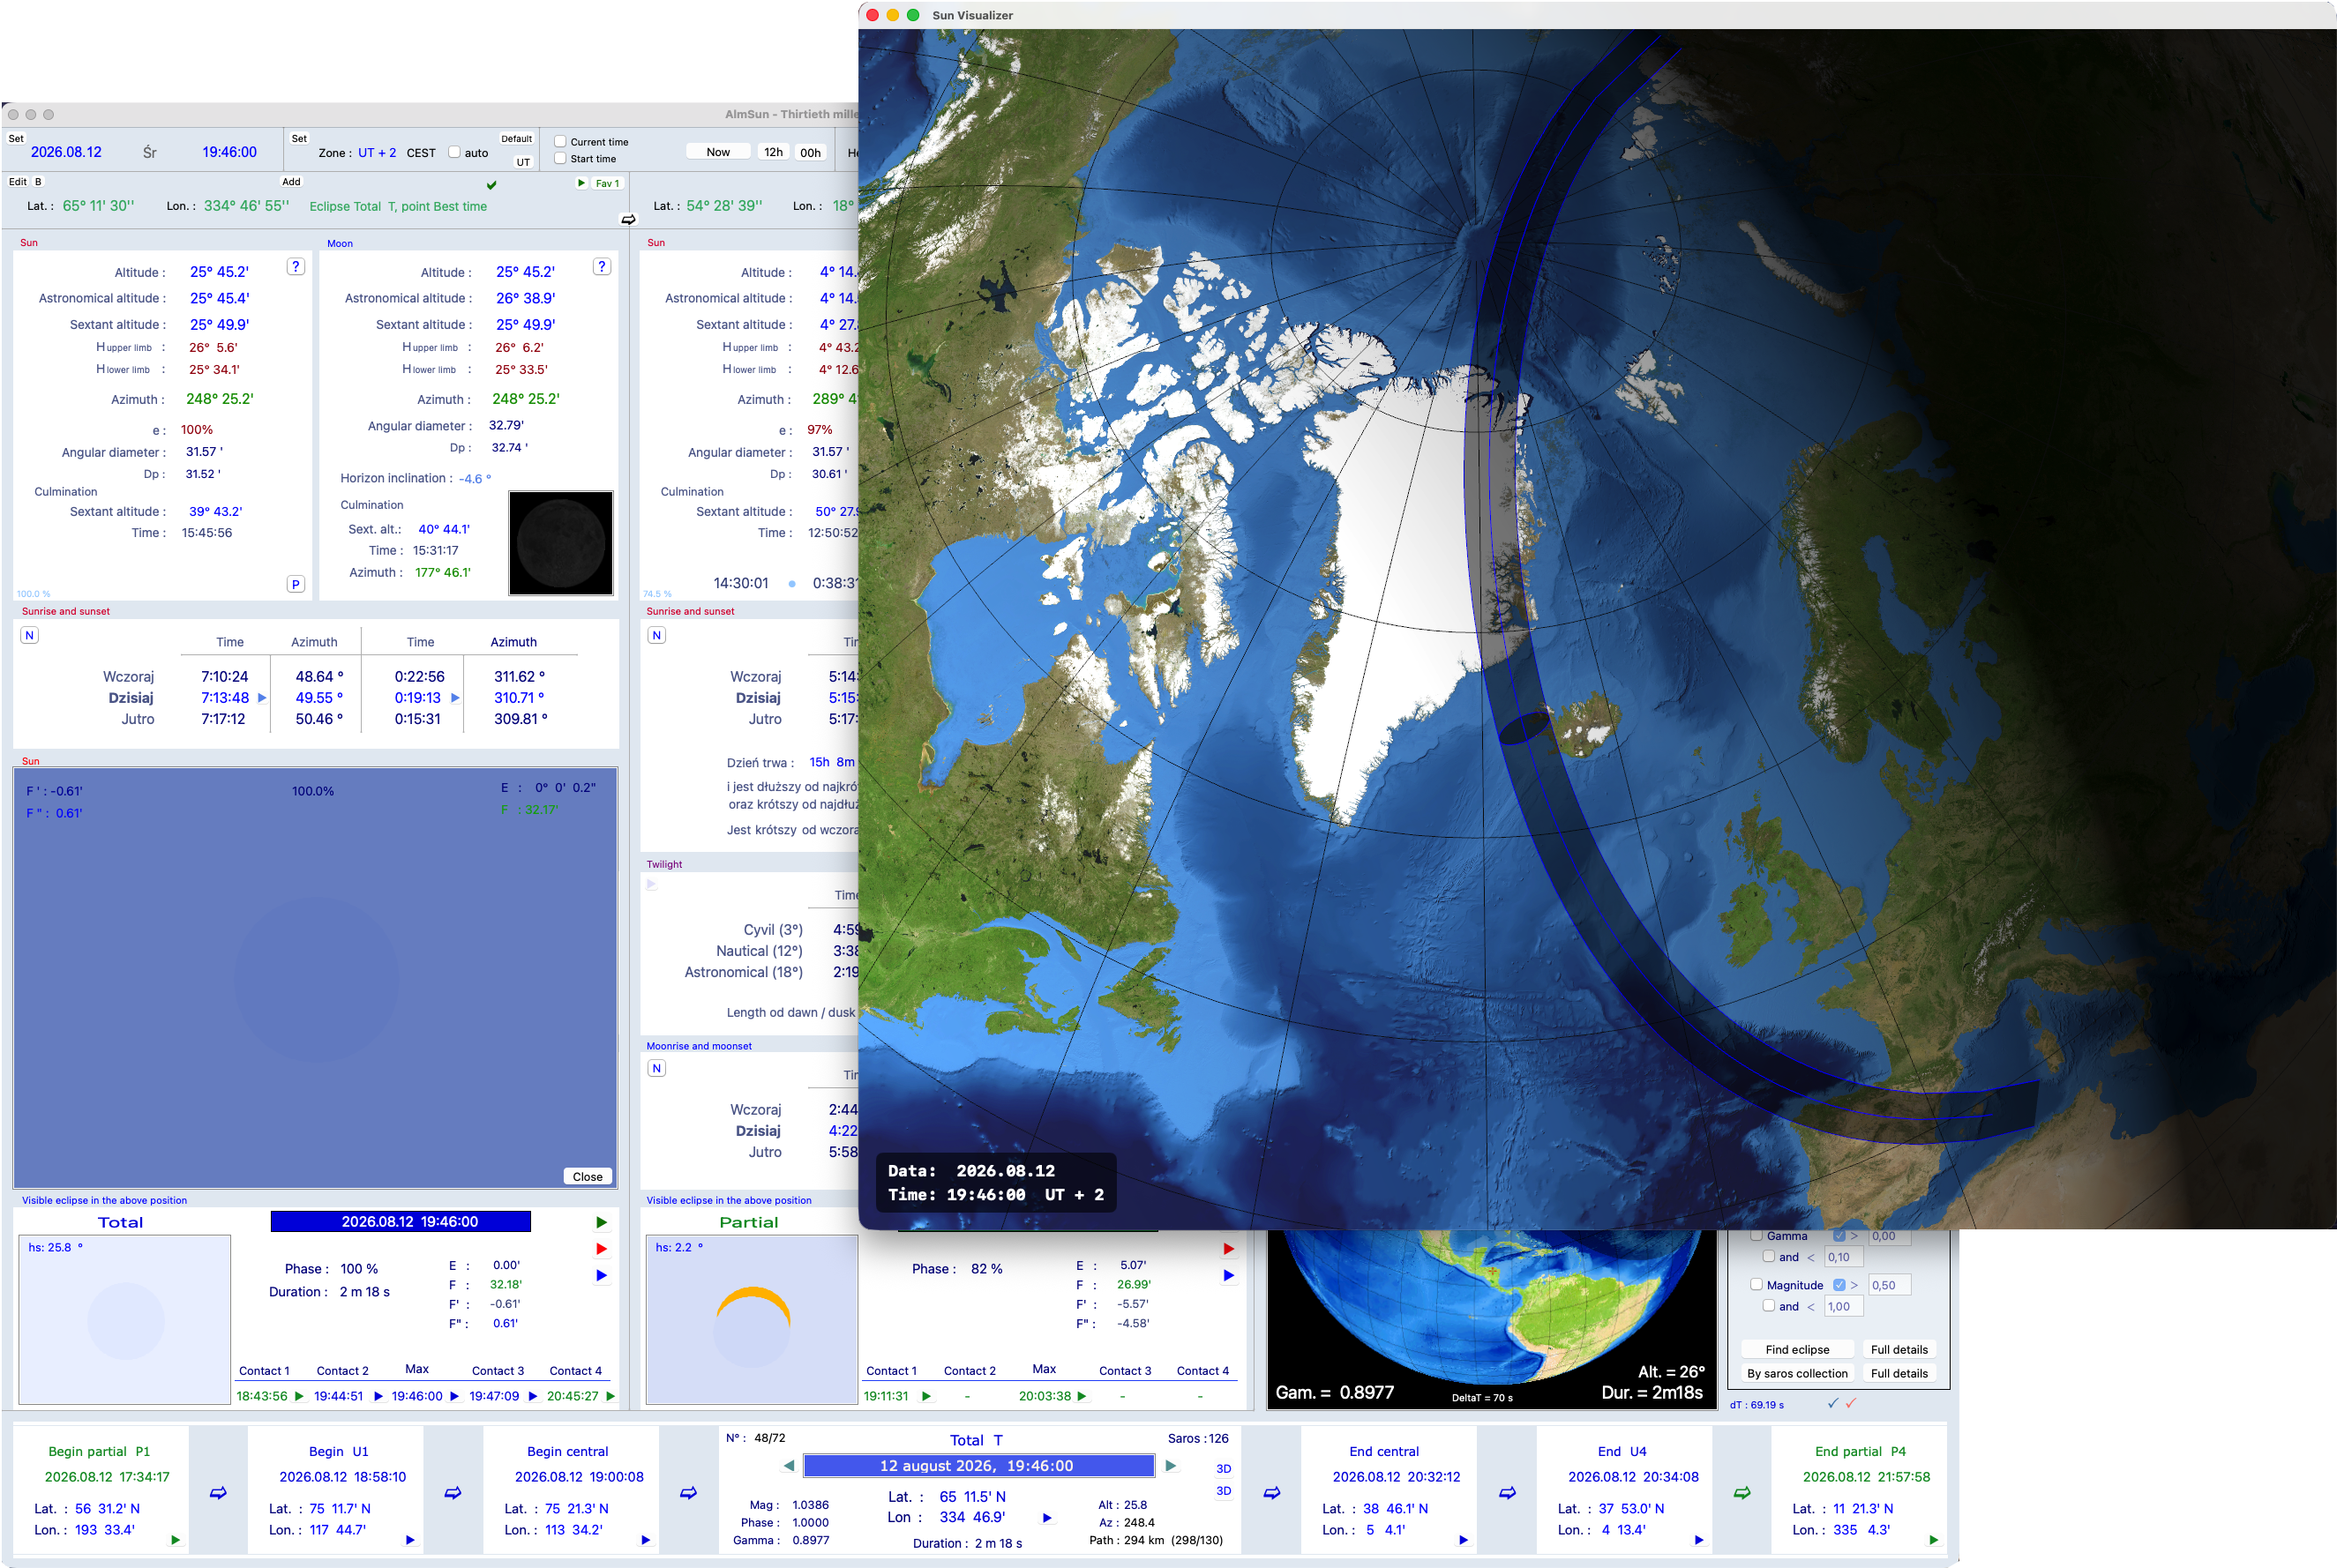The image size is (2337, 1568).
Task: Jump to Max time 19:46:00 in Total panel
Action: 454,1396
